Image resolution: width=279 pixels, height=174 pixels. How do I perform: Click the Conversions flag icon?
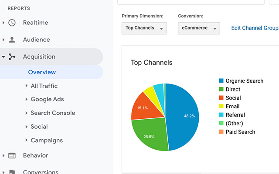(x=12, y=172)
